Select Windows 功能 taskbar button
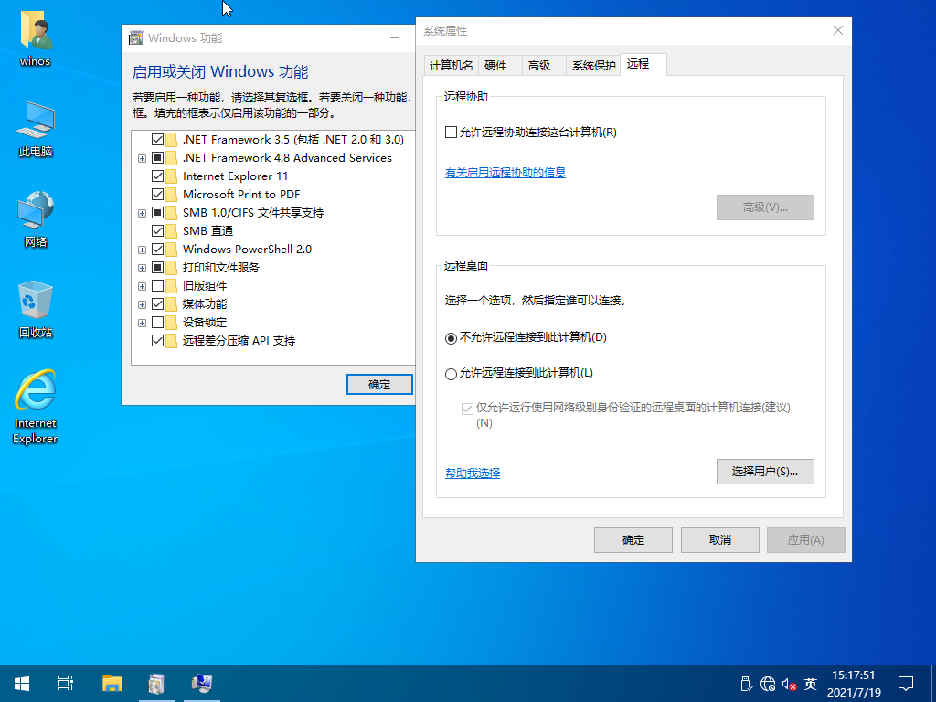Viewport: 936px width, 702px height. click(x=157, y=684)
